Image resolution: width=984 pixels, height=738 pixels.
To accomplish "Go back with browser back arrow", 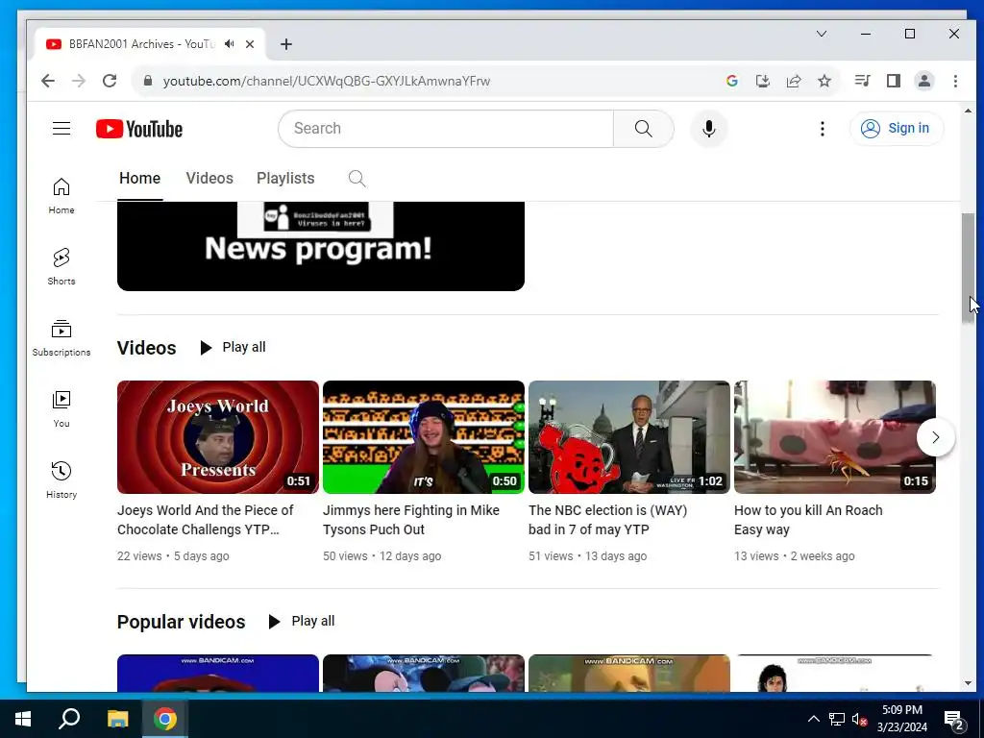I will point(48,81).
